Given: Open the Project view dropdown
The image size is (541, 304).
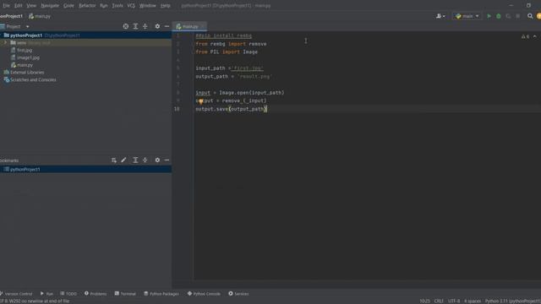Looking at the screenshot, I should [28, 26].
